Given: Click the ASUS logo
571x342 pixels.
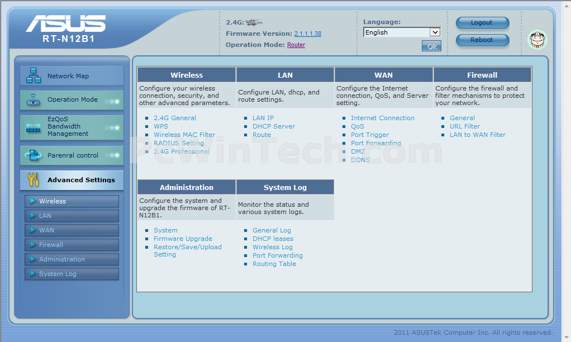Looking at the screenshot, I should [x=65, y=23].
